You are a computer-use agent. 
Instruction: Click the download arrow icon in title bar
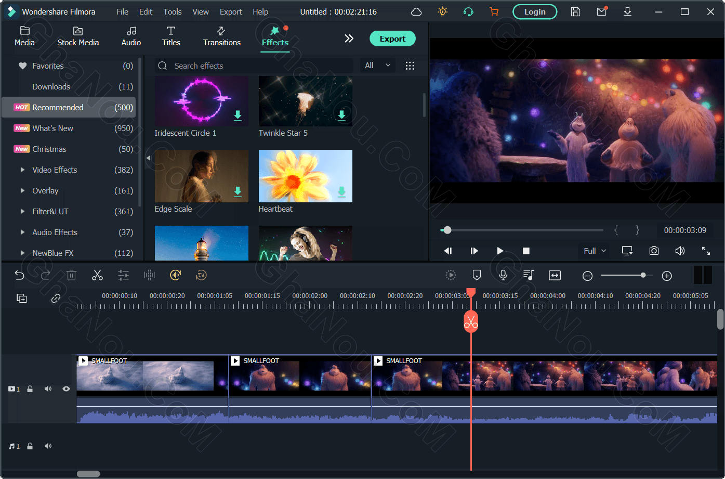coord(627,11)
